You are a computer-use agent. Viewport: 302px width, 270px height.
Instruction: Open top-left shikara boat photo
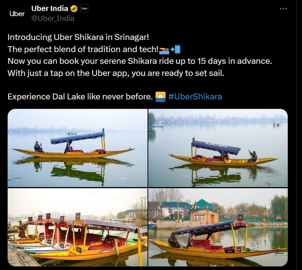[78, 148]
